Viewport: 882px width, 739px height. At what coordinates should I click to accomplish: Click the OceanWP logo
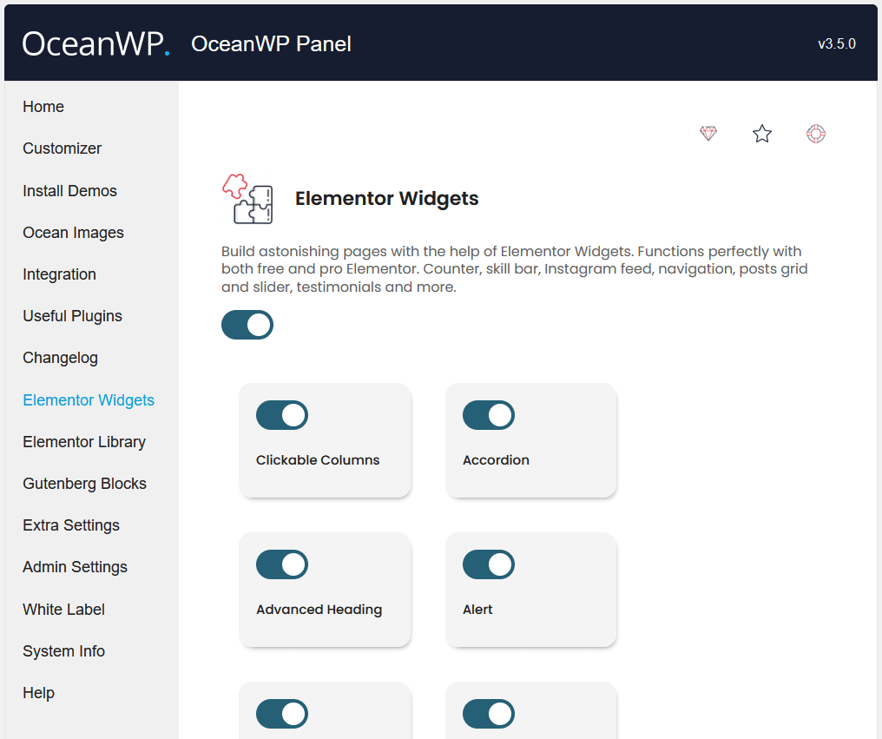tap(95, 43)
